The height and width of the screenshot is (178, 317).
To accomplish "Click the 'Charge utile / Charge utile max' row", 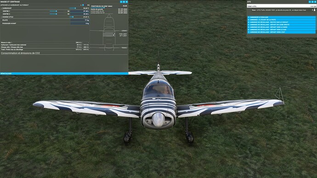I will click(x=45, y=47).
